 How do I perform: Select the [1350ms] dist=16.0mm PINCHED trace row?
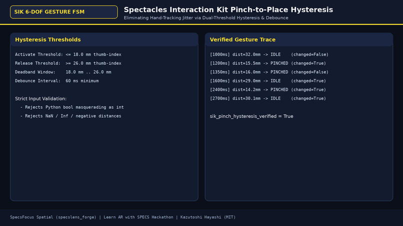pyautogui.click(x=269, y=72)
